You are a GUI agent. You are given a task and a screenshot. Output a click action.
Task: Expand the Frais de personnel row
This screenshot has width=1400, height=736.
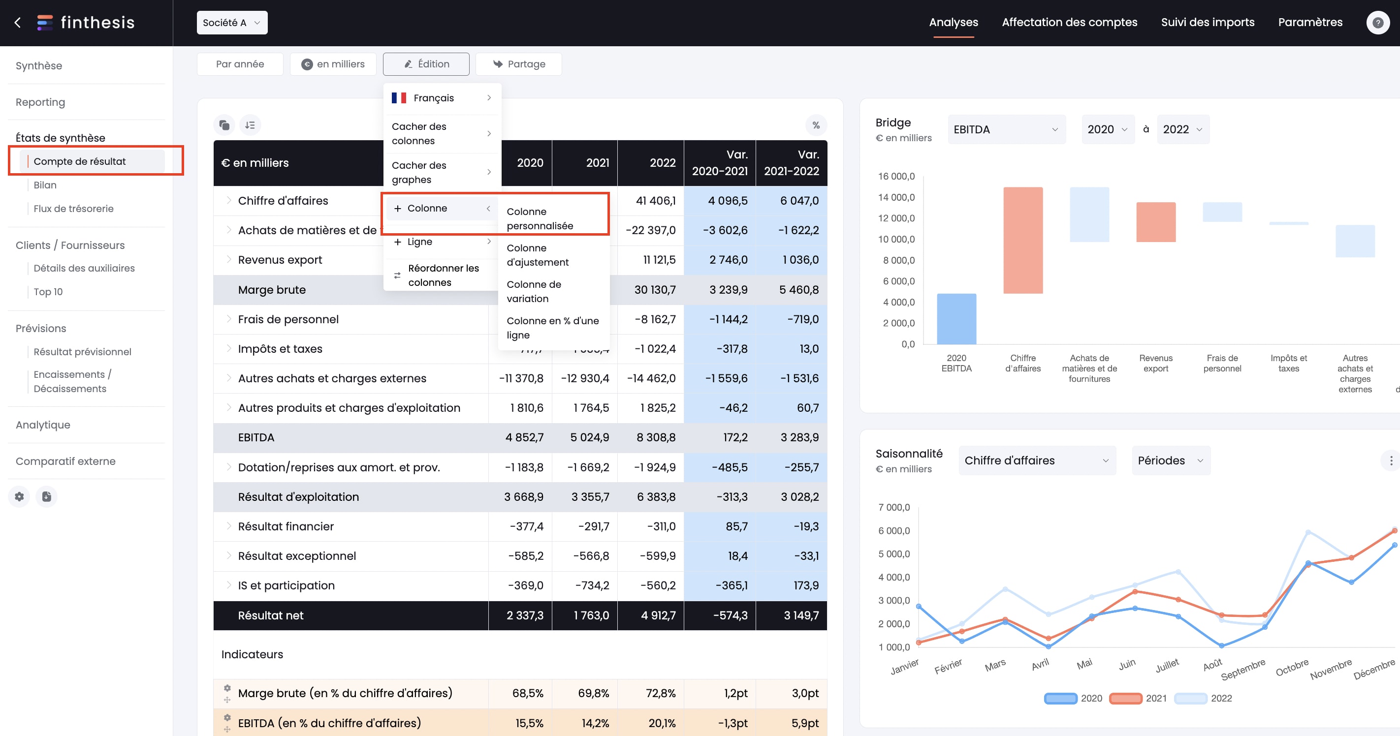pyautogui.click(x=228, y=318)
